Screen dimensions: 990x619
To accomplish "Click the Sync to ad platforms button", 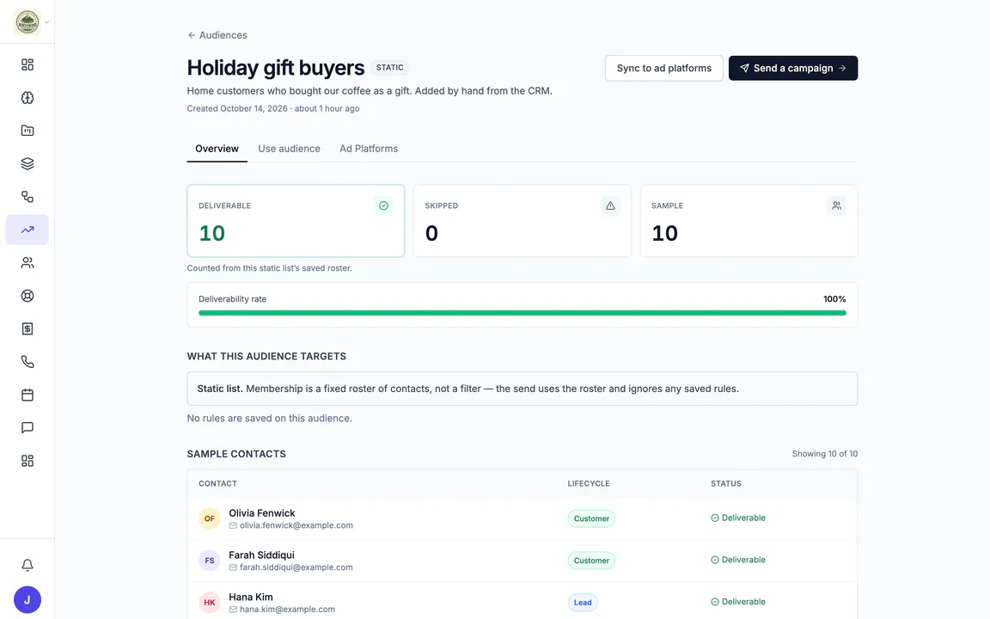I will 663,68.
